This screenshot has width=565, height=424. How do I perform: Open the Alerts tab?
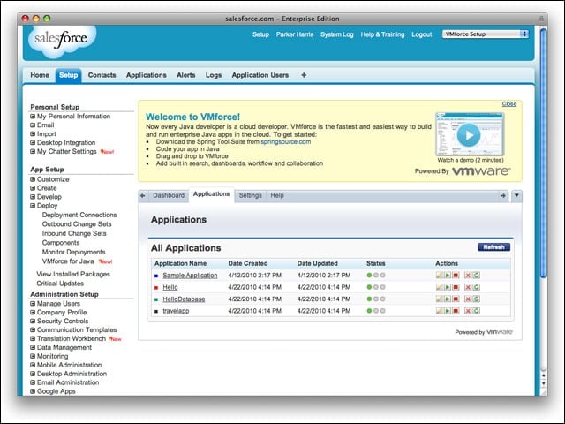186,75
